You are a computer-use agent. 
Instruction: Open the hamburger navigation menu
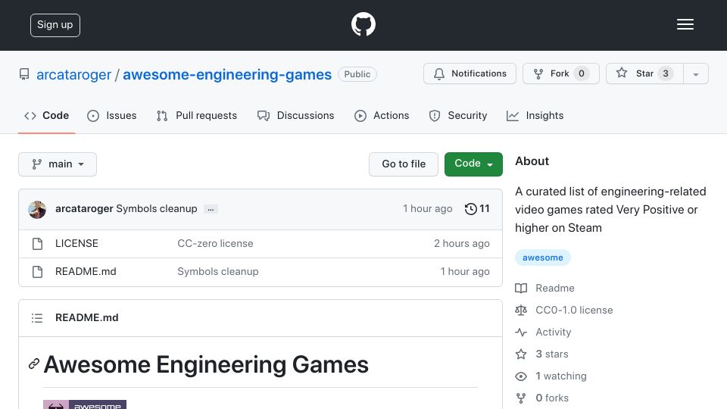685,24
